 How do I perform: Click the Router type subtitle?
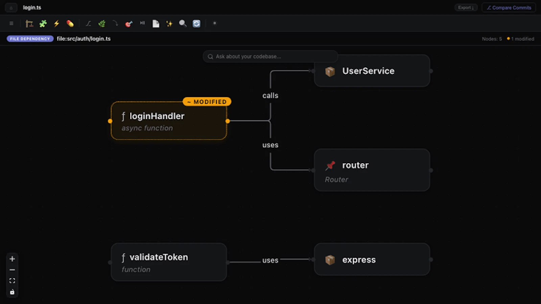(x=336, y=180)
